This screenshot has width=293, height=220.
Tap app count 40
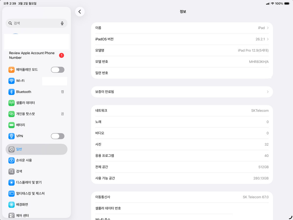tap(267, 156)
